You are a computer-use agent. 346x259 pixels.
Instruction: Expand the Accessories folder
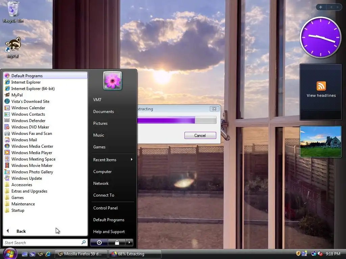coord(45,184)
